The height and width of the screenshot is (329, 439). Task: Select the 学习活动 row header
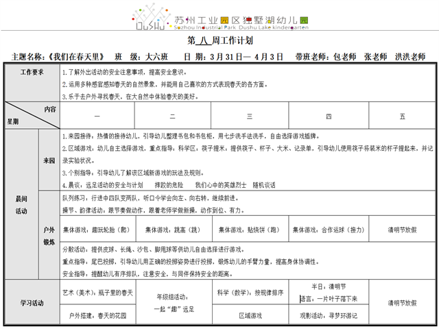[x=32, y=302]
